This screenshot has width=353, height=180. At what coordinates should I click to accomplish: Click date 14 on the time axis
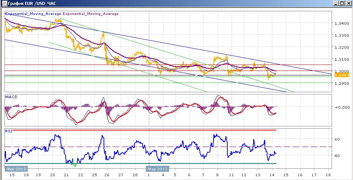point(272,175)
